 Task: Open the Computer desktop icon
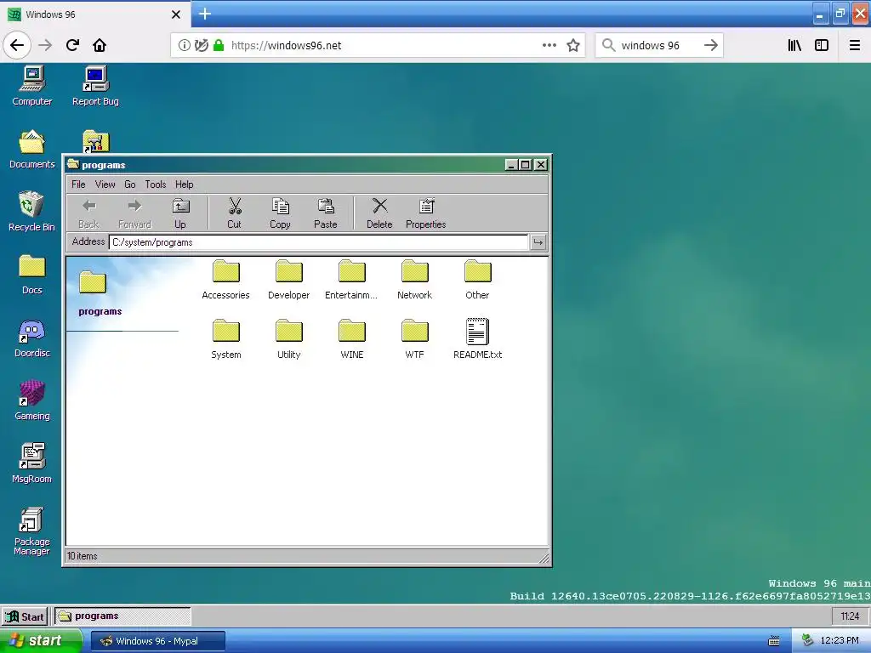point(31,86)
